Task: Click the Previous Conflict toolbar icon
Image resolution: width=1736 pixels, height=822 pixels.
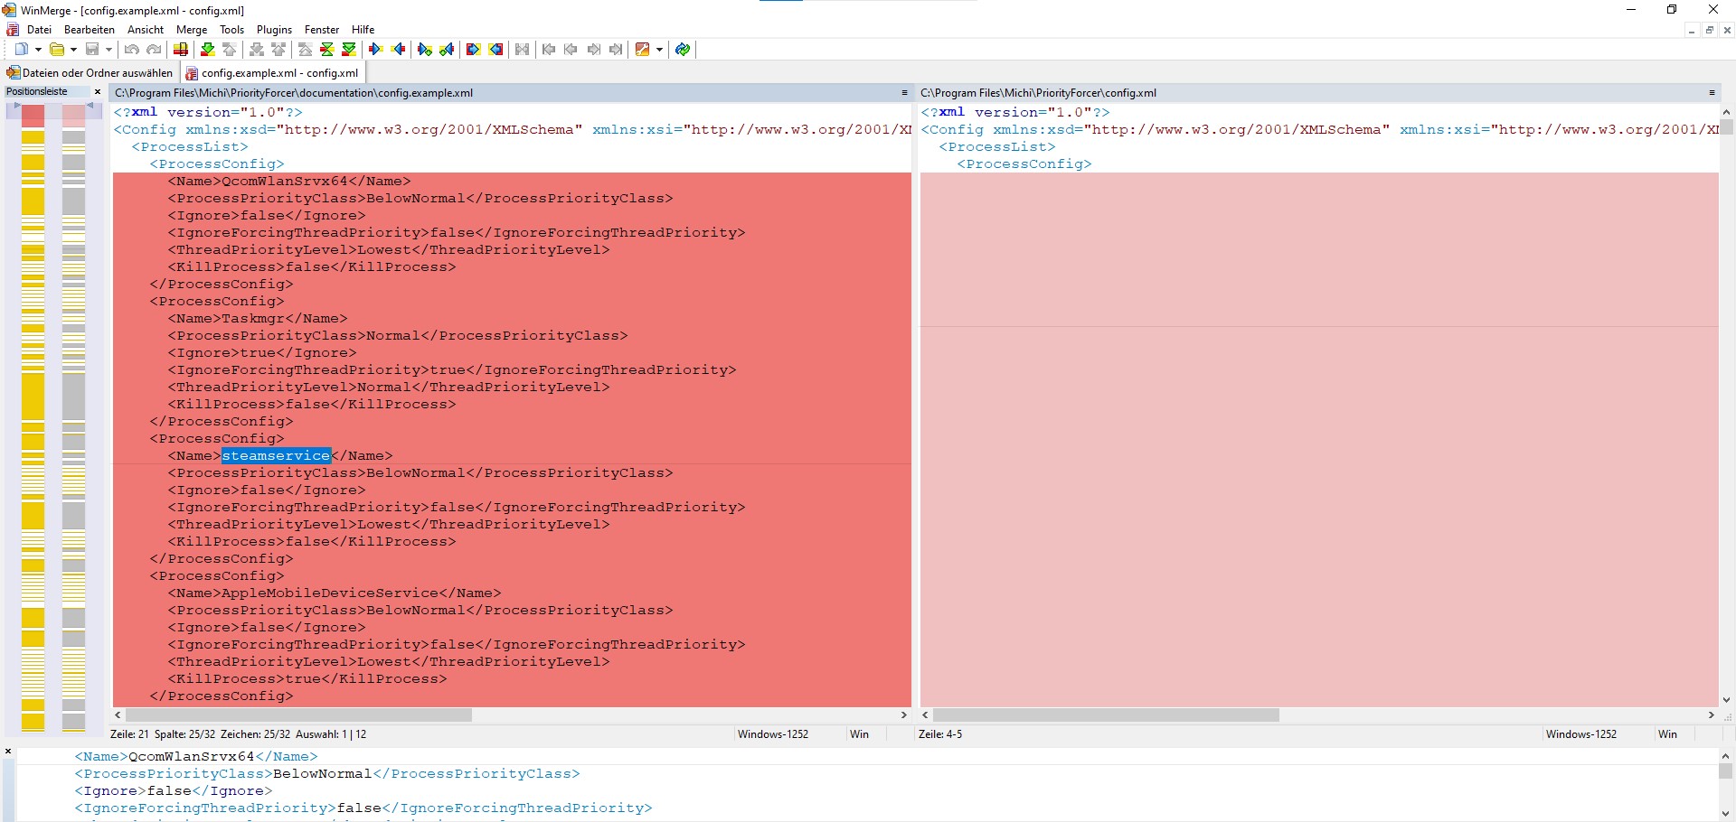Action: click(x=278, y=50)
